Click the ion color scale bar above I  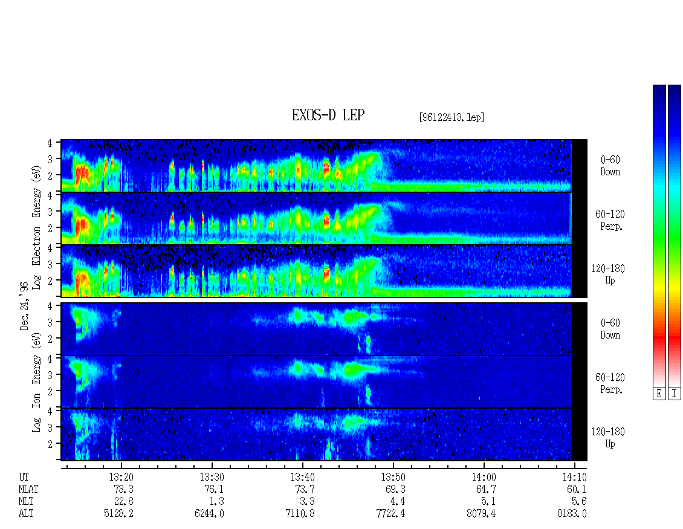pyautogui.click(x=675, y=236)
